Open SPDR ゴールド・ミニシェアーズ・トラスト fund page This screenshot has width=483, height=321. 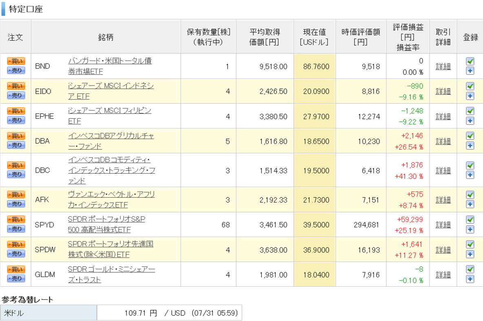tap(111, 275)
